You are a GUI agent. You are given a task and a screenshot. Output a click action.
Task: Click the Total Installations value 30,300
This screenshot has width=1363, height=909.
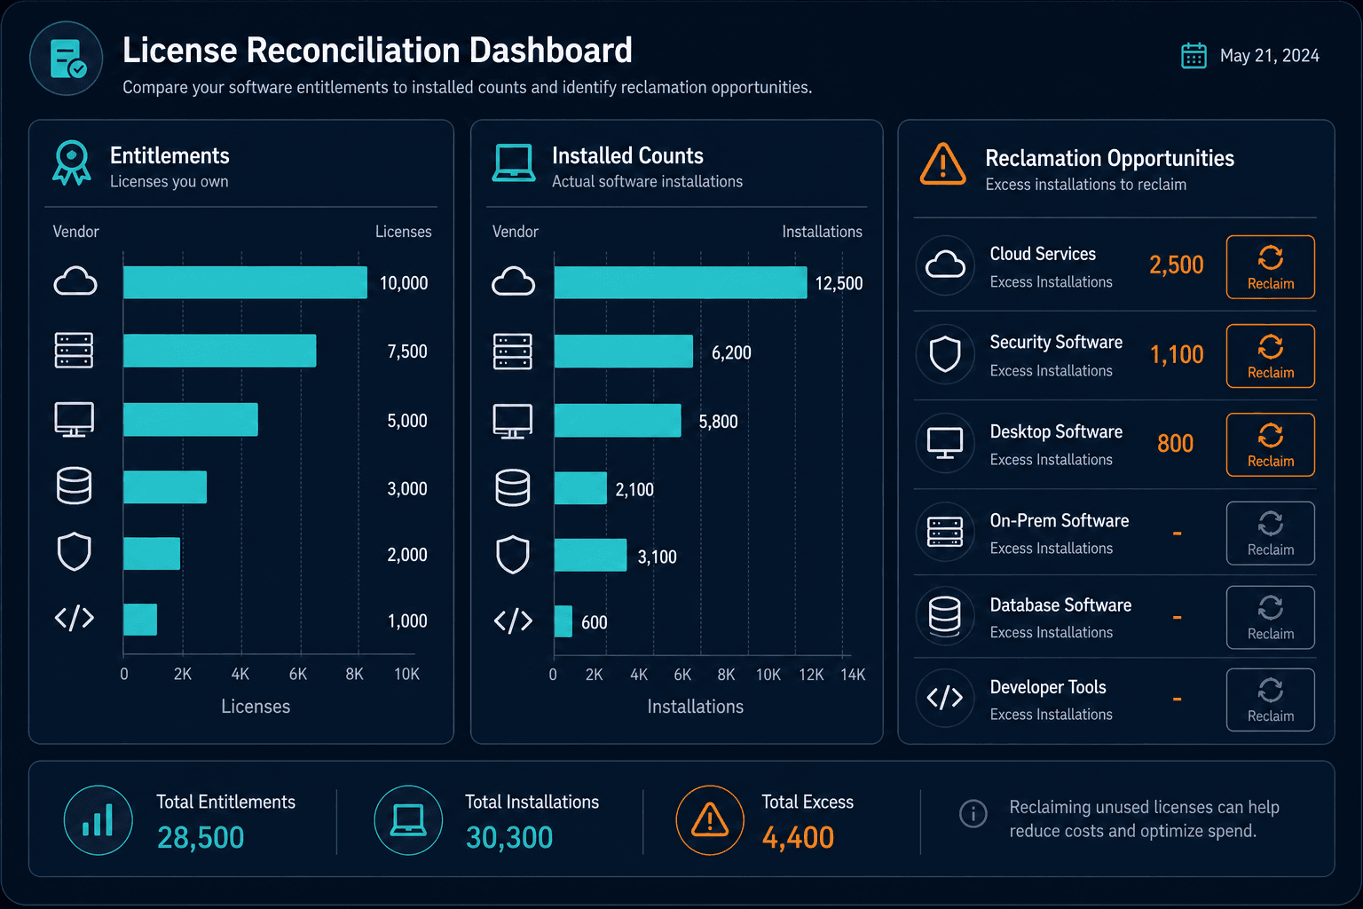[509, 838]
